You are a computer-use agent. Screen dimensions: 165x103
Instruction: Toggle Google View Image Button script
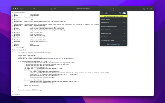click(x=113, y=26)
